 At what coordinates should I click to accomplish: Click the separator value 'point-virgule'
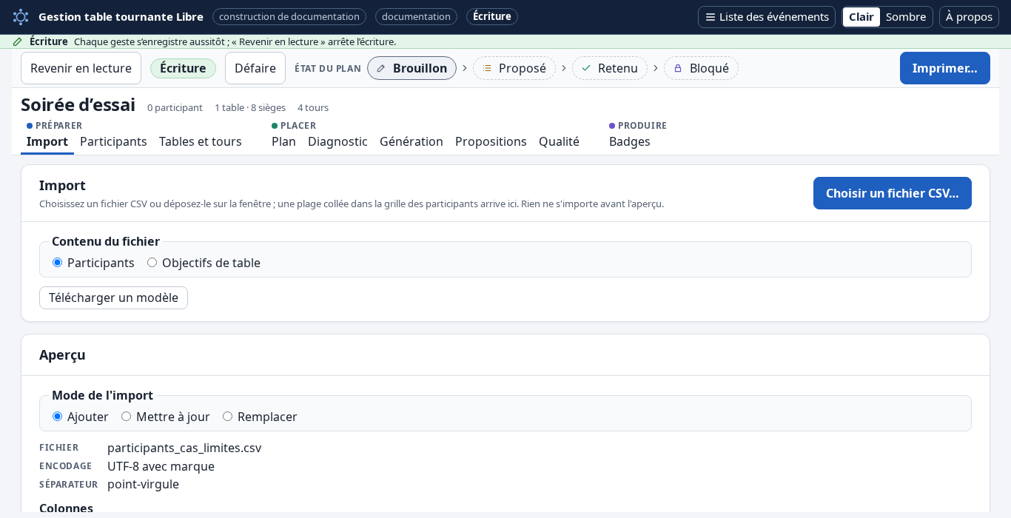(x=143, y=484)
